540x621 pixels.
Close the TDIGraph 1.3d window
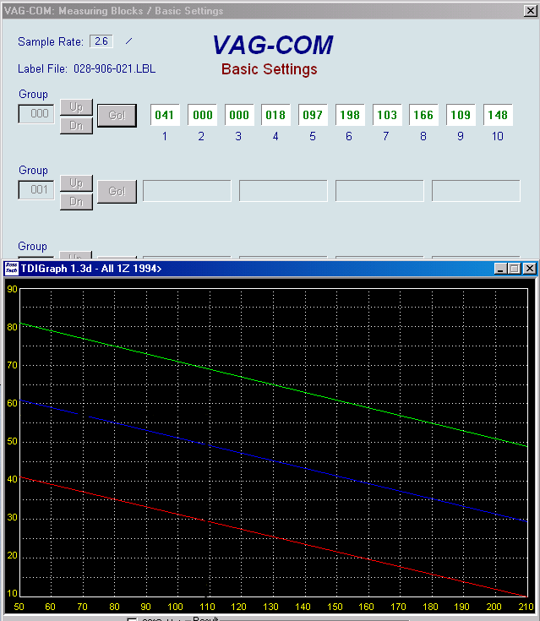pos(530,269)
